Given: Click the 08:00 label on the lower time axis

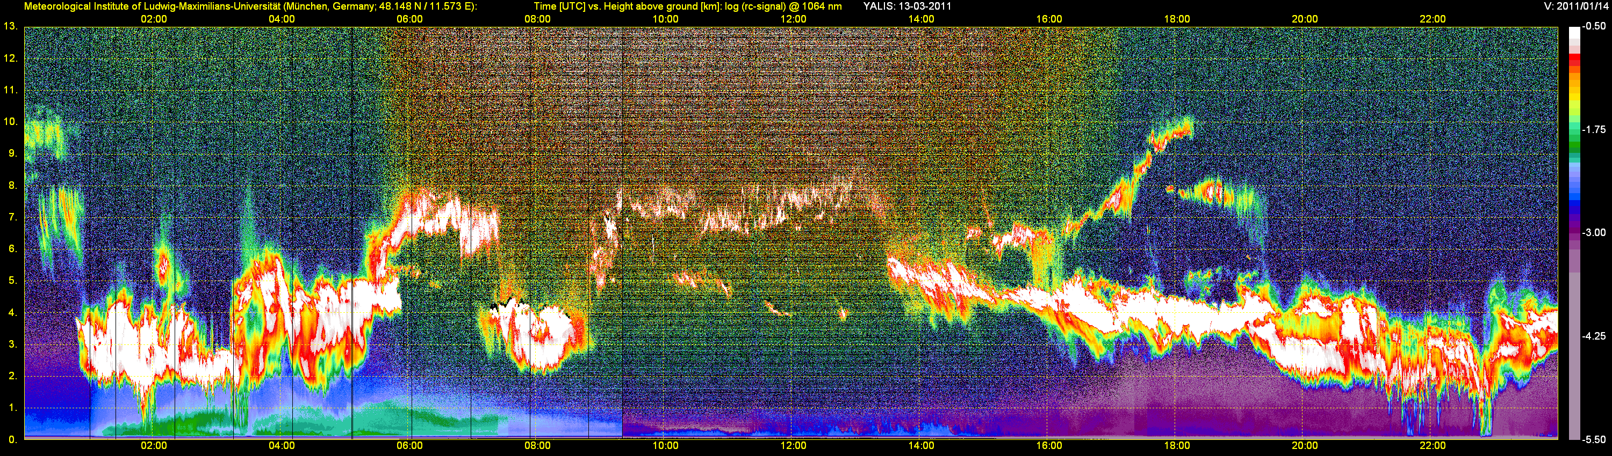Looking at the screenshot, I should (537, 445).
